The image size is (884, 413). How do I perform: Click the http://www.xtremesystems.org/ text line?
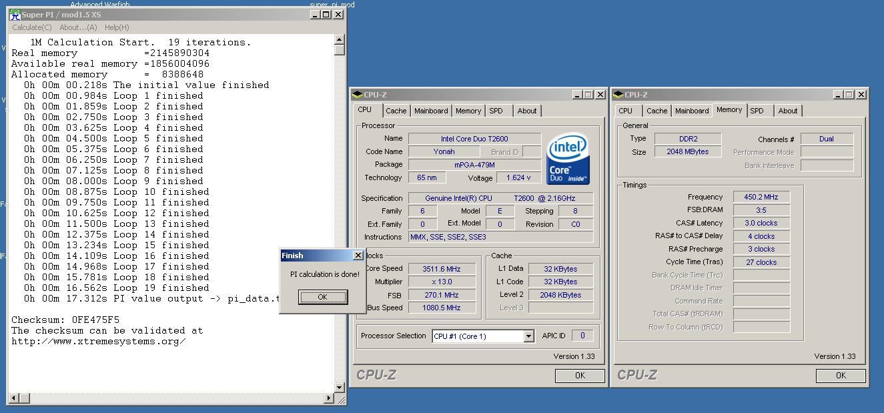pyautogui.click(x=98, y=341)
